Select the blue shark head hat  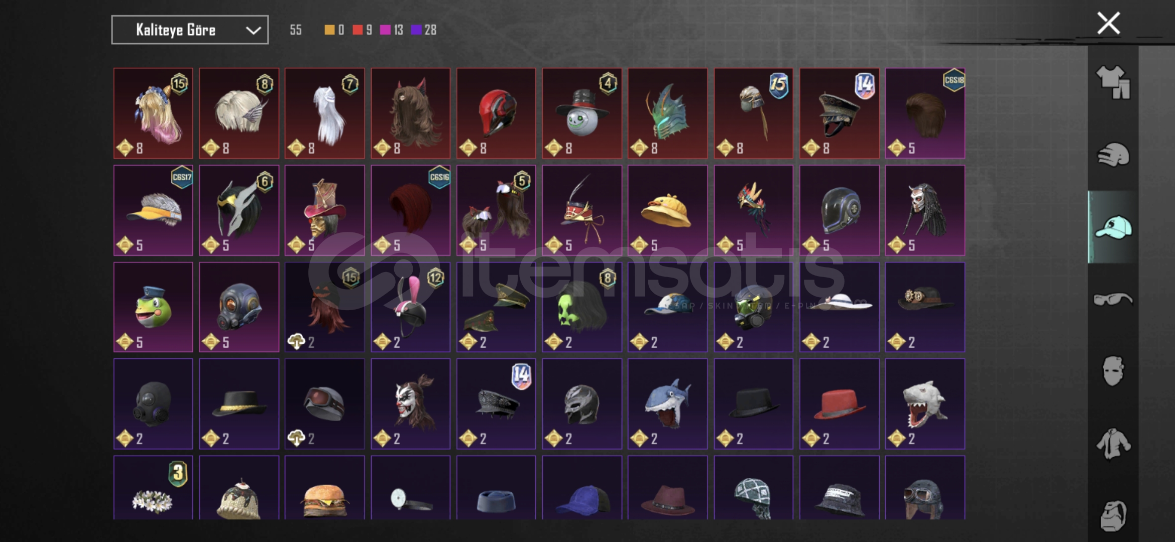[667, 403]
